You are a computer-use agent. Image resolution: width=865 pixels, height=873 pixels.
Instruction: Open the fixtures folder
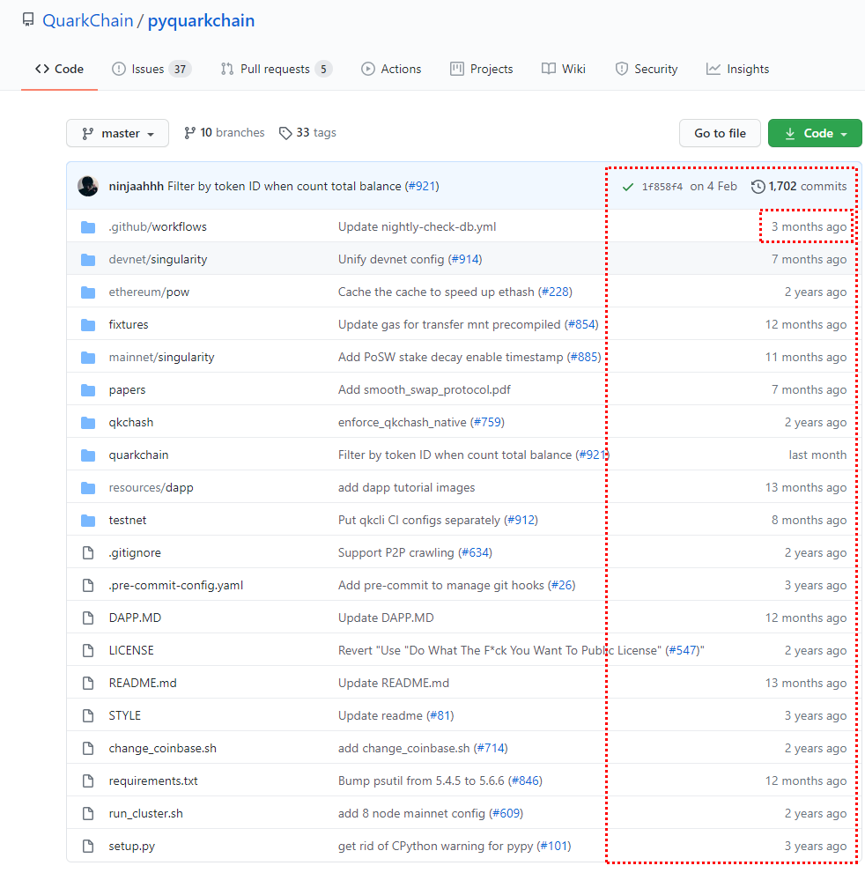coord(129,324)
